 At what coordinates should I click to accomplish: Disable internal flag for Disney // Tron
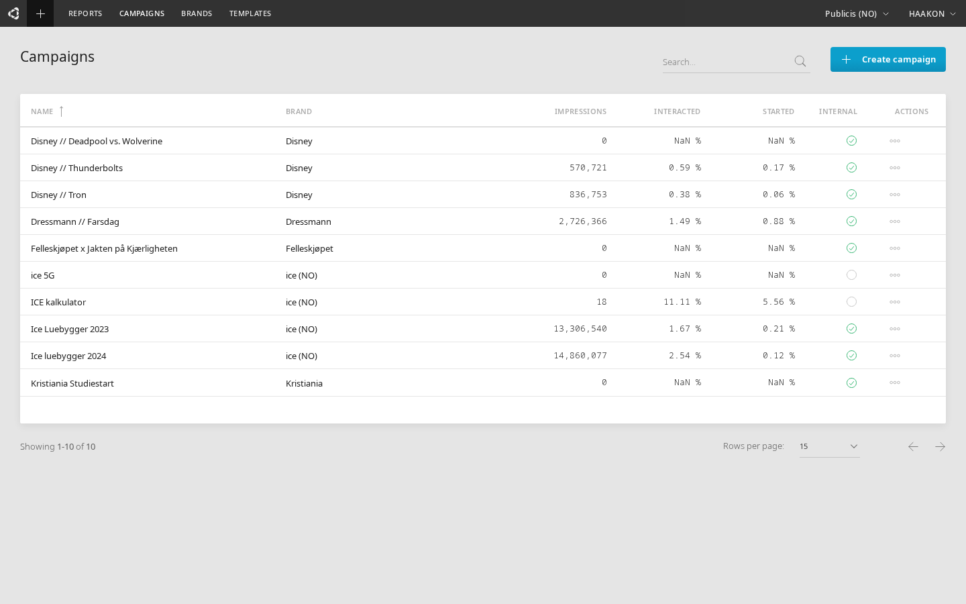pos(851,195)
